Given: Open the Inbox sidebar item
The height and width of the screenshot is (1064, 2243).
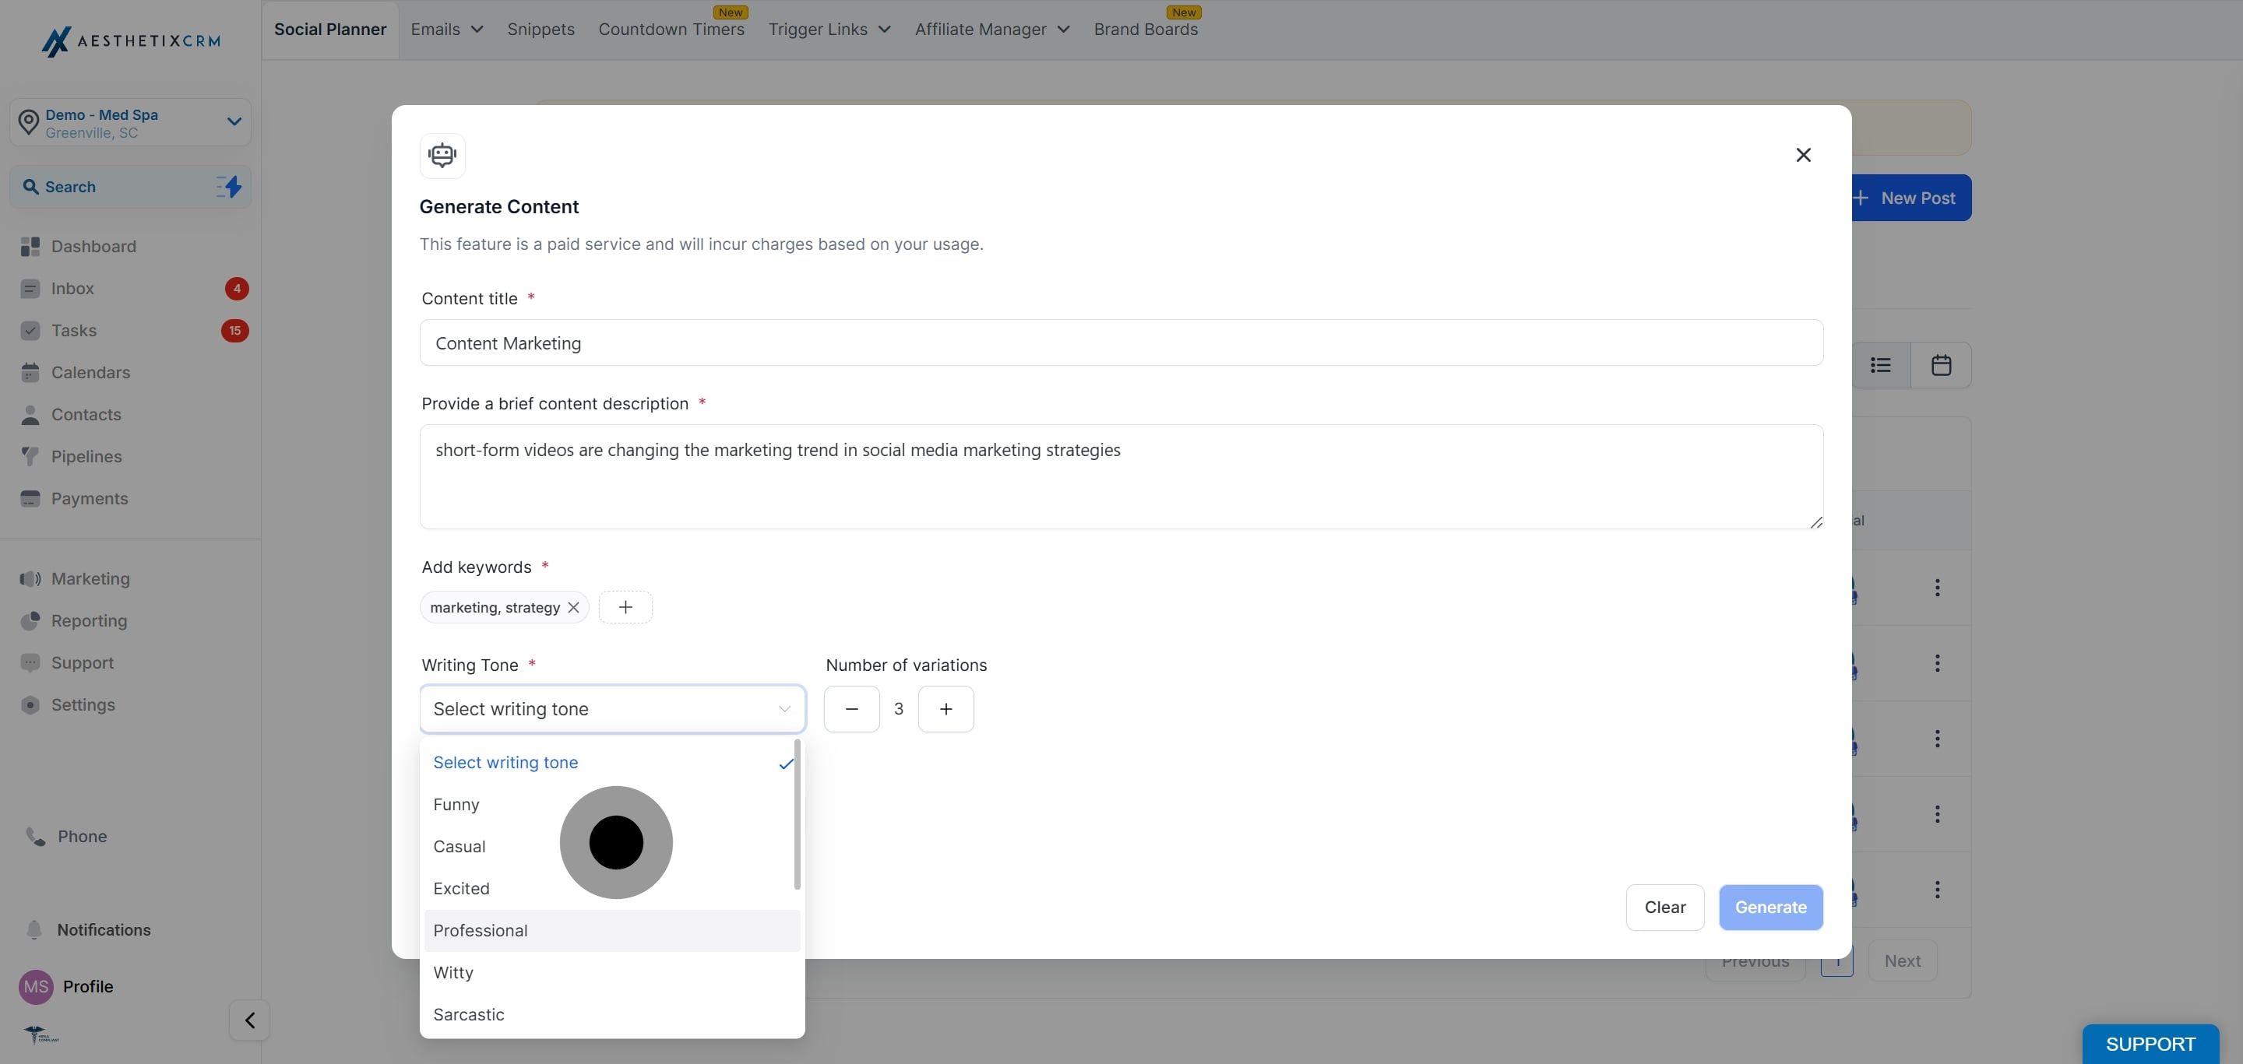Looking at the screenshot, I should coord(72,288).
